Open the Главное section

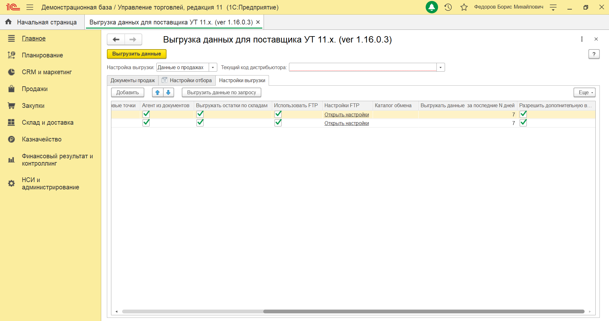point(34,38)
